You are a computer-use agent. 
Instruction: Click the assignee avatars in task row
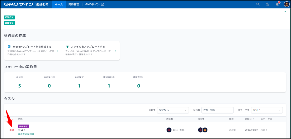click(x=202, y=130)
